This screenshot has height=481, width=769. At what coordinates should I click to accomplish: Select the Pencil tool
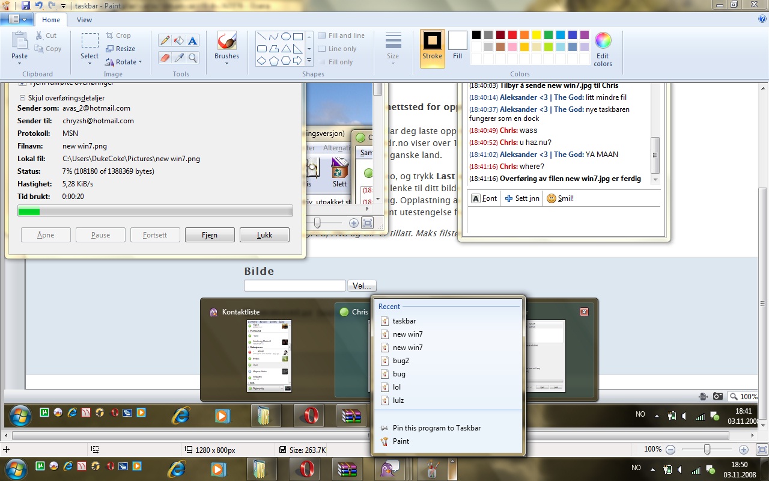(x=165, y=40)
